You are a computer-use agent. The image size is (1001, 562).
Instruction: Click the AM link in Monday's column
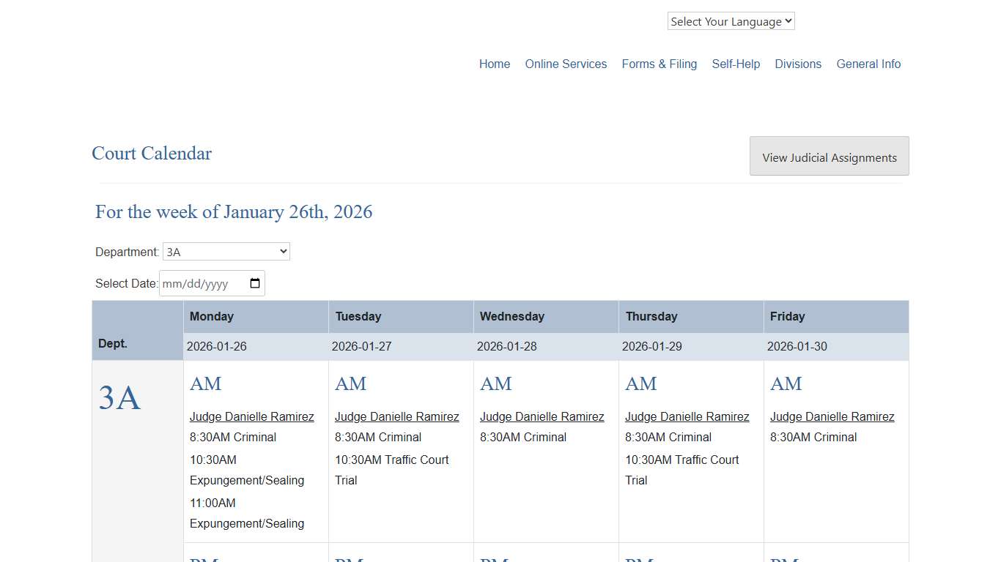pos(205,383)
